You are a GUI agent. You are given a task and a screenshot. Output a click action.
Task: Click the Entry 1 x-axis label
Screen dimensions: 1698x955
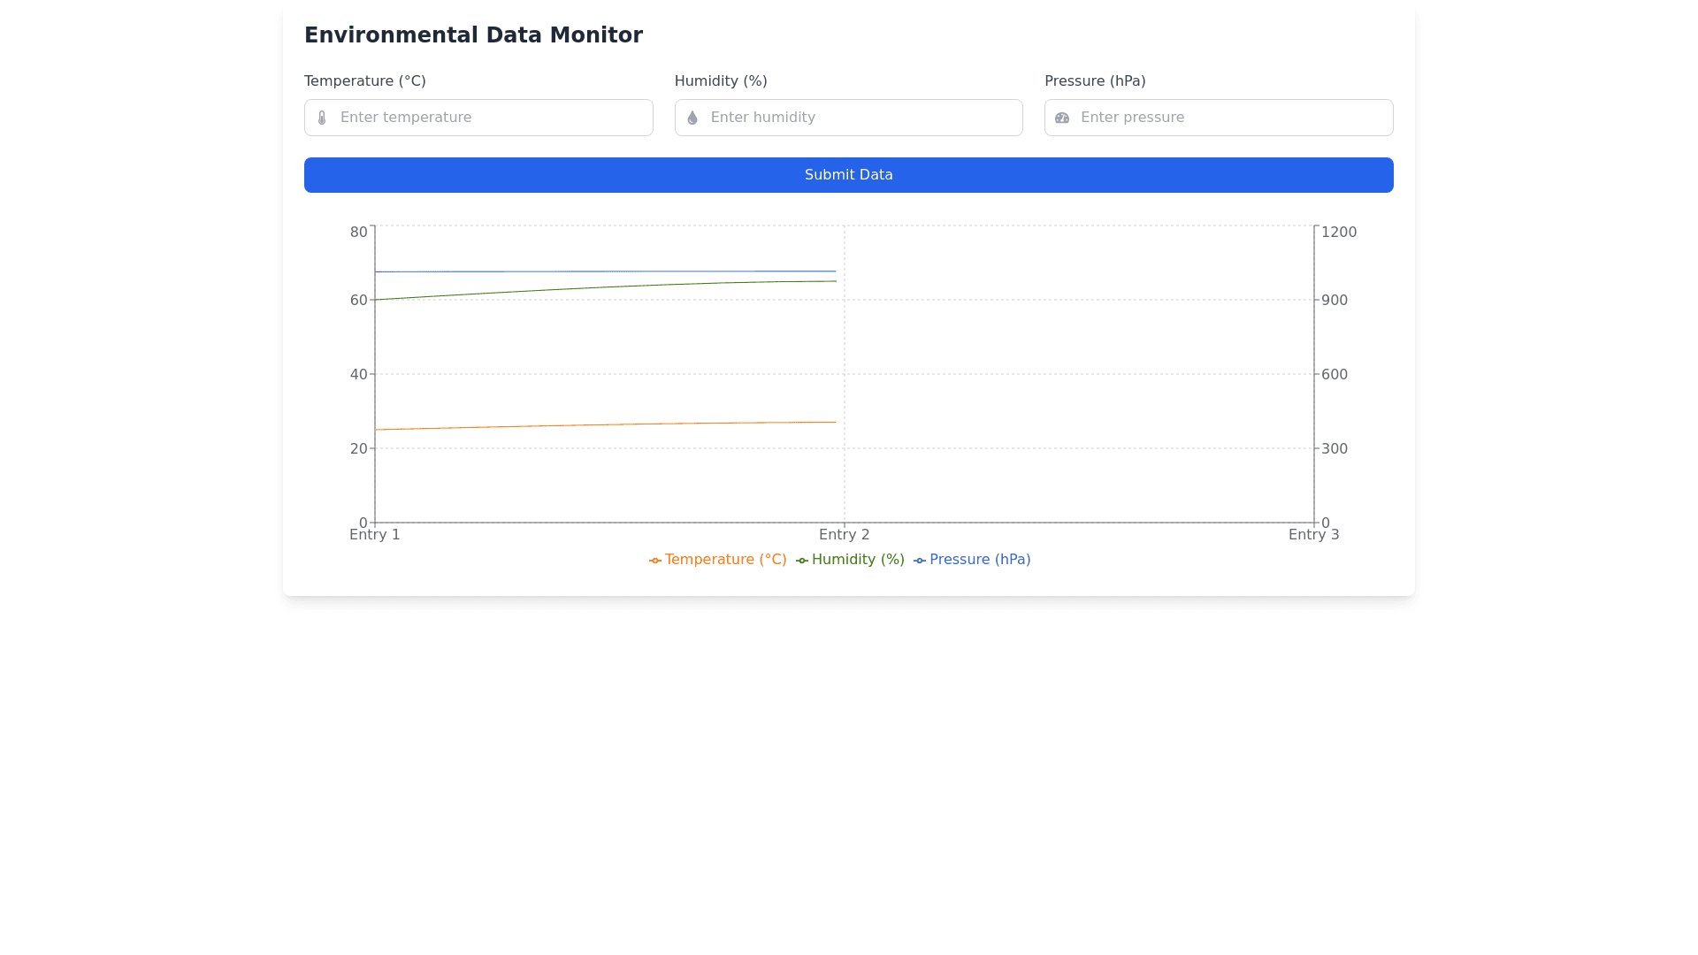375,535
